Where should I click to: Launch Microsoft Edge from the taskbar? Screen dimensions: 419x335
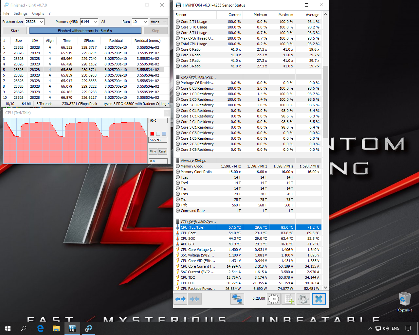(x=40, y=328)
